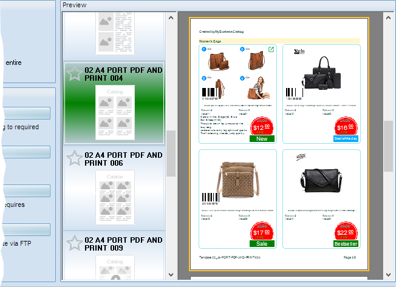Click the button above 'to required' label
The height and width of the screenshot is (287, 396).
click(x=27, y=113)
